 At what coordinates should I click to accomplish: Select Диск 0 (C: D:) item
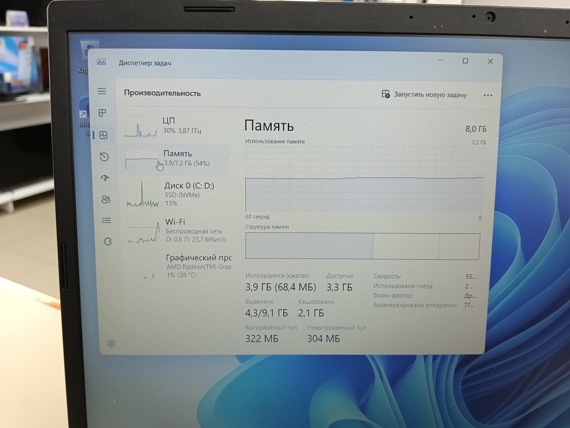[177, 194]
